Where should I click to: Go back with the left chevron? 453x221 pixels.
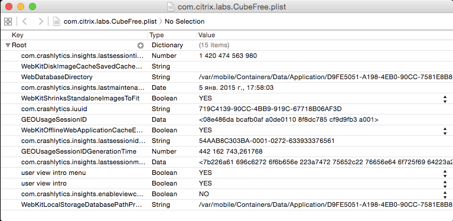25,21
